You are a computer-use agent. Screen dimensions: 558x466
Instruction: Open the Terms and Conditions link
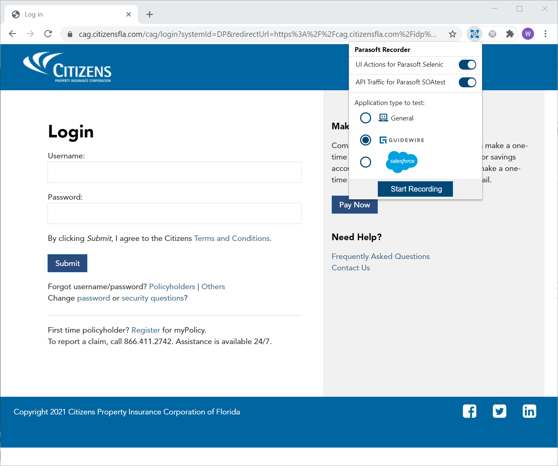pos(233,238)
